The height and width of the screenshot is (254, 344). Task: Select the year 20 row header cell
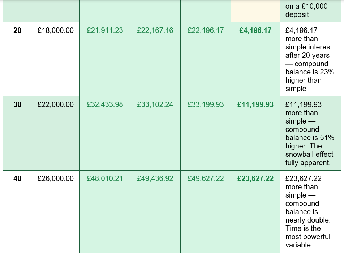[x=17, y=59]
